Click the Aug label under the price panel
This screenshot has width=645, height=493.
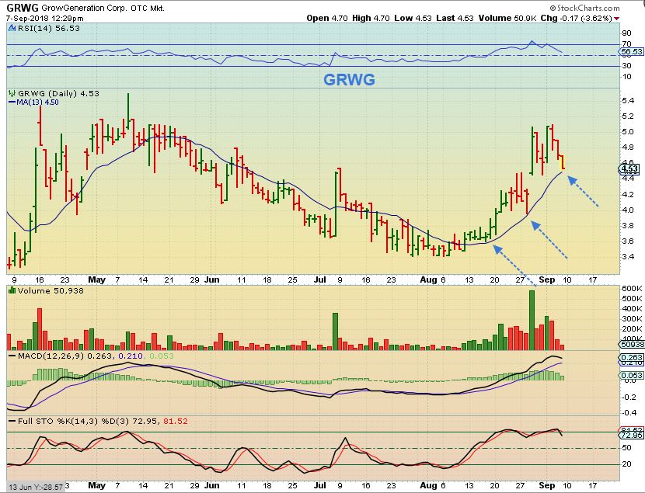tap(429, 279)
